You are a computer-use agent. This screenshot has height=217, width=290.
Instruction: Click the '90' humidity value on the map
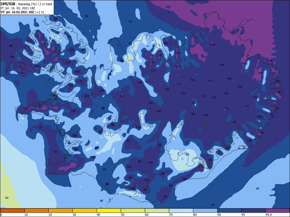101,201
